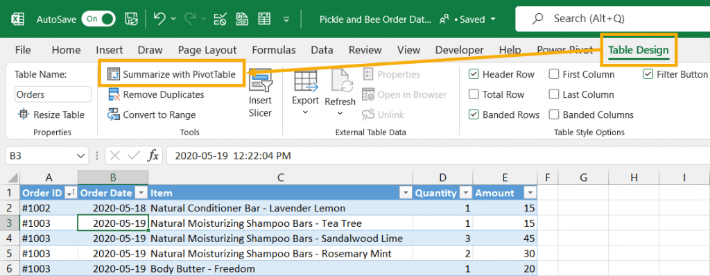Click the Save icon in title bar
710x276 pixels.
[131, 19]
